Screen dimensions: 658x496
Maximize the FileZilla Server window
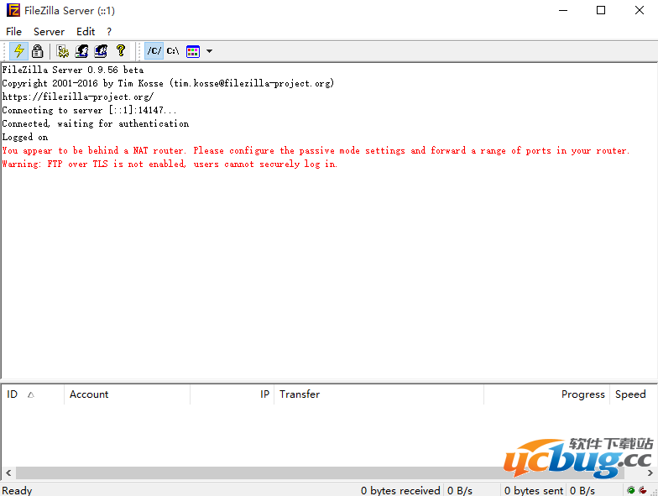click(x=601, y=10)
